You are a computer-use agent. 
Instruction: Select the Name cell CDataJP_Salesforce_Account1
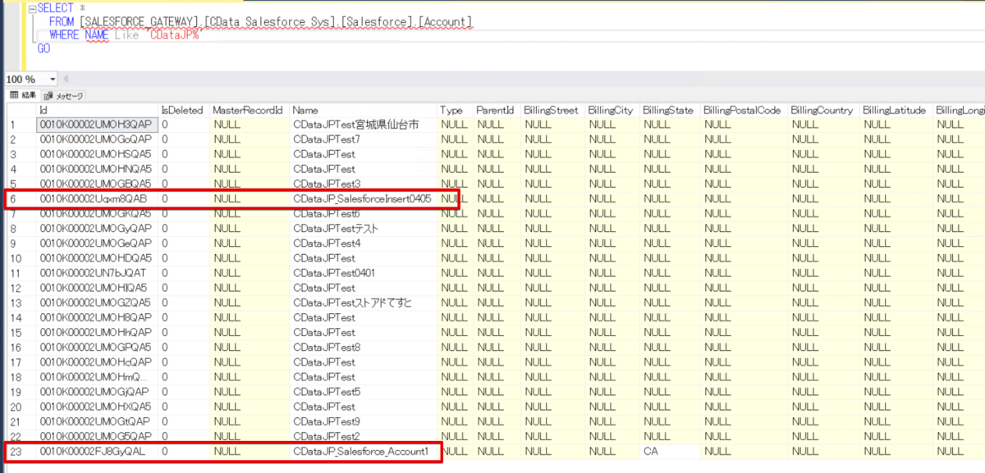(x=363, y=451)
